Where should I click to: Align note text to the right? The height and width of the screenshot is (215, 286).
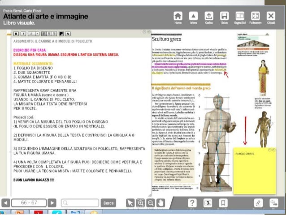(54, 34)
